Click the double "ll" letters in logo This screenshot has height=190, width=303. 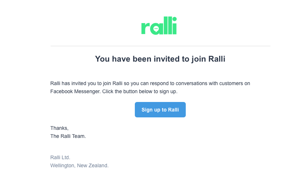(168, 26)
